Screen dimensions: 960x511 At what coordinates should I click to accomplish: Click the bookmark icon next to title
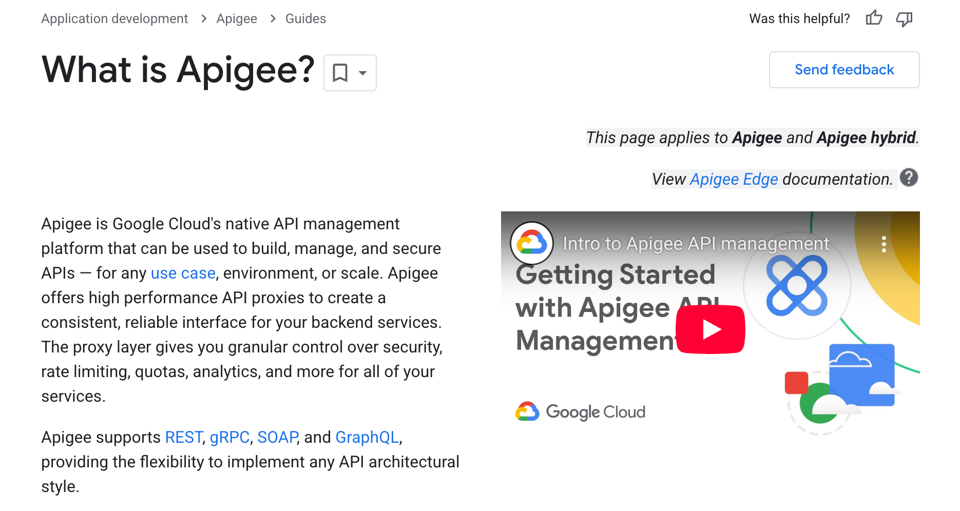[x=340, y=73]
